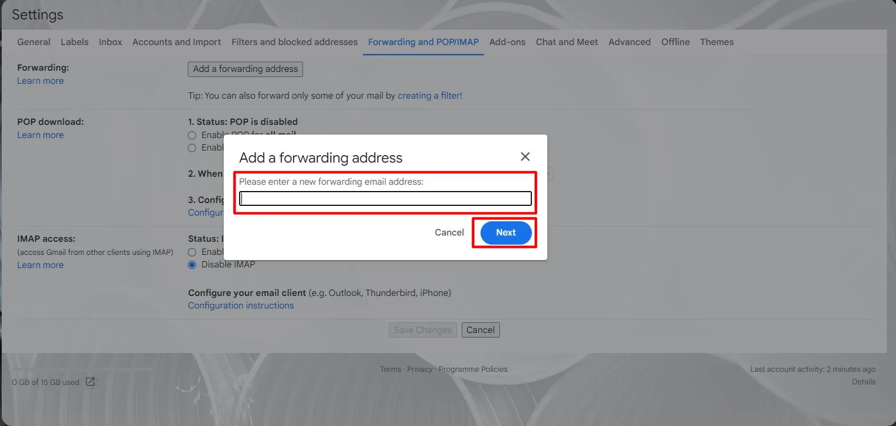Open the Programme Policies link
The height and width of the screenshot is (426, 896).
point(473,370)
